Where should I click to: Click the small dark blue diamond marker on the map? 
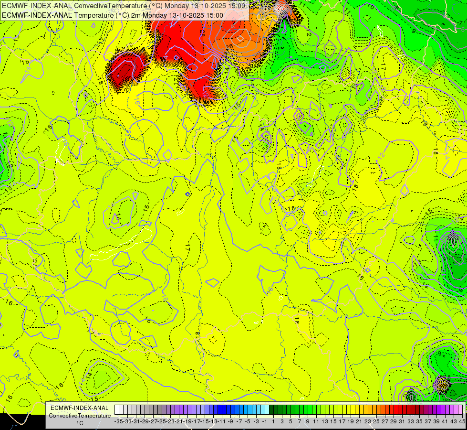tap(187, 194)
